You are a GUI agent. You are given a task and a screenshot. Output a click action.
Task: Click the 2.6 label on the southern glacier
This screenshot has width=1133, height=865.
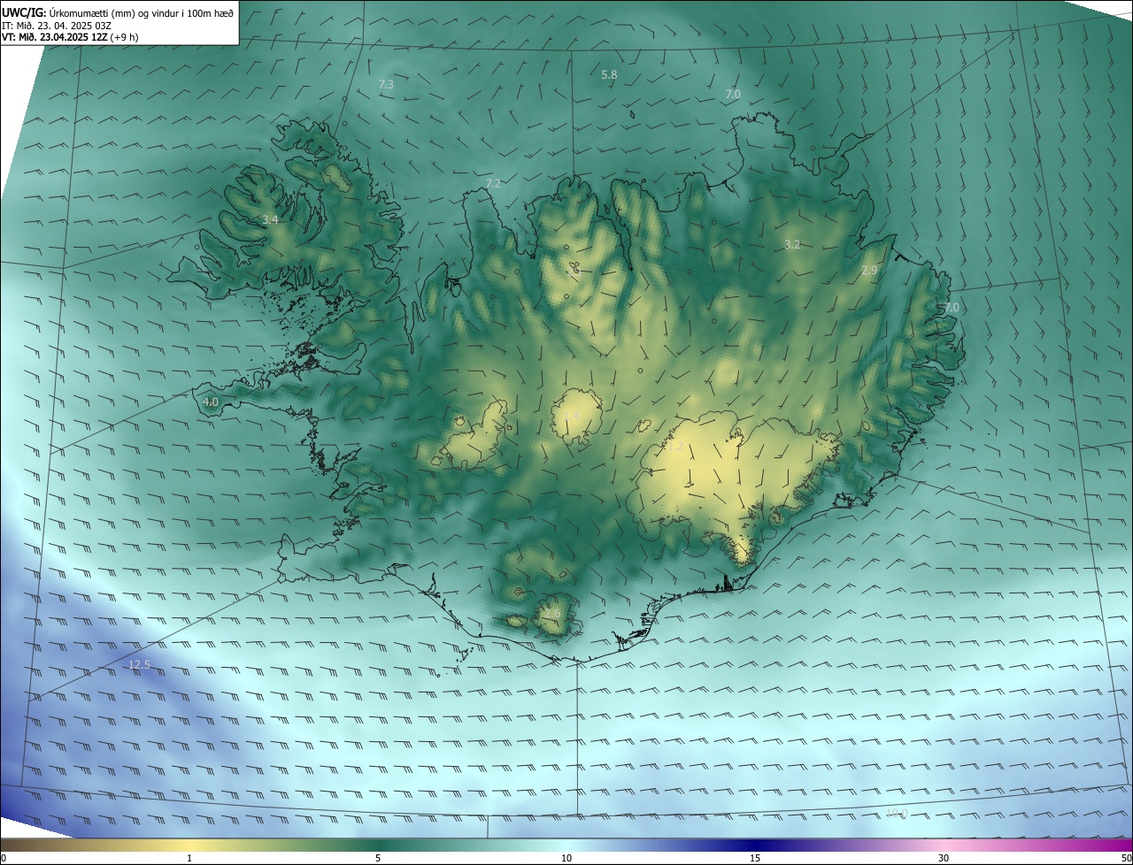(x=552, y=614)
